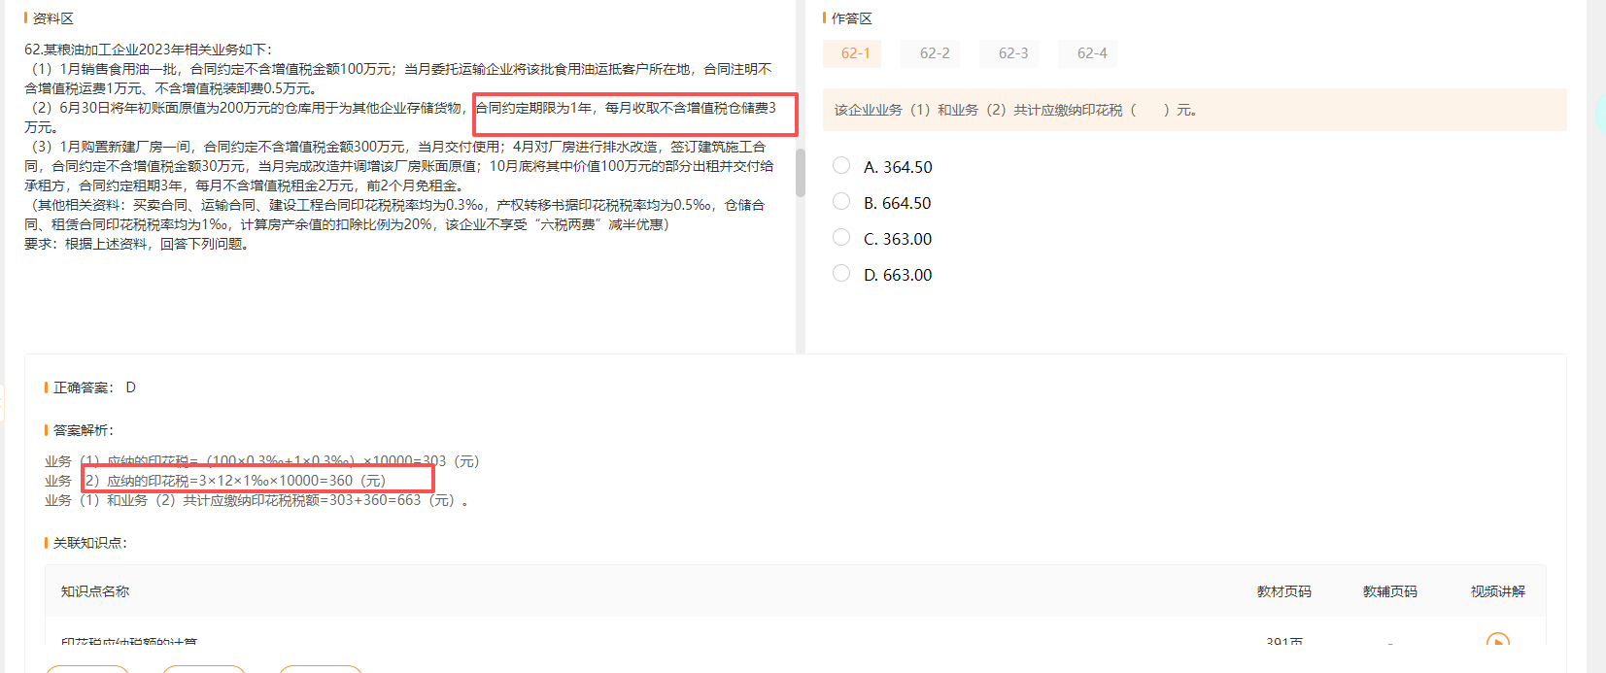Click the 教材页码 column header
The height and width of the screenshot is (673, 1606).
[x=1283, y=591]
